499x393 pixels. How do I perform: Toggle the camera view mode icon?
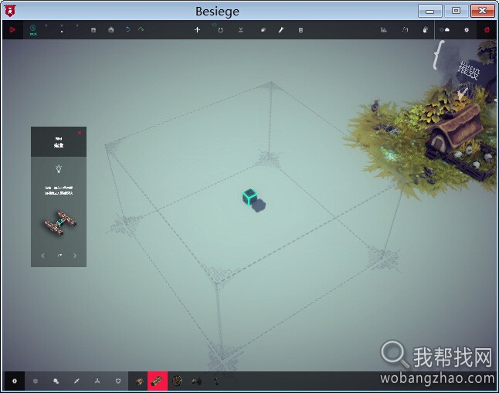[x=445, y=30]
